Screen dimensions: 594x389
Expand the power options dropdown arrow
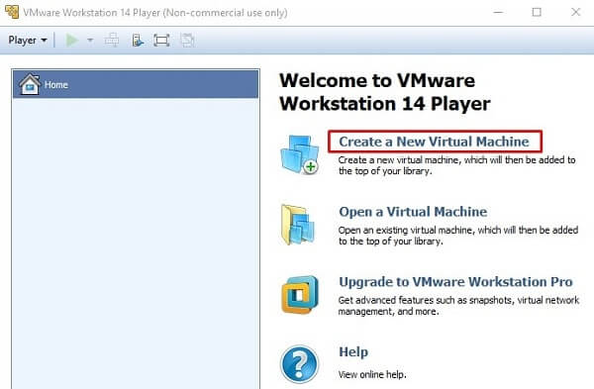click(x=90, y=41)
